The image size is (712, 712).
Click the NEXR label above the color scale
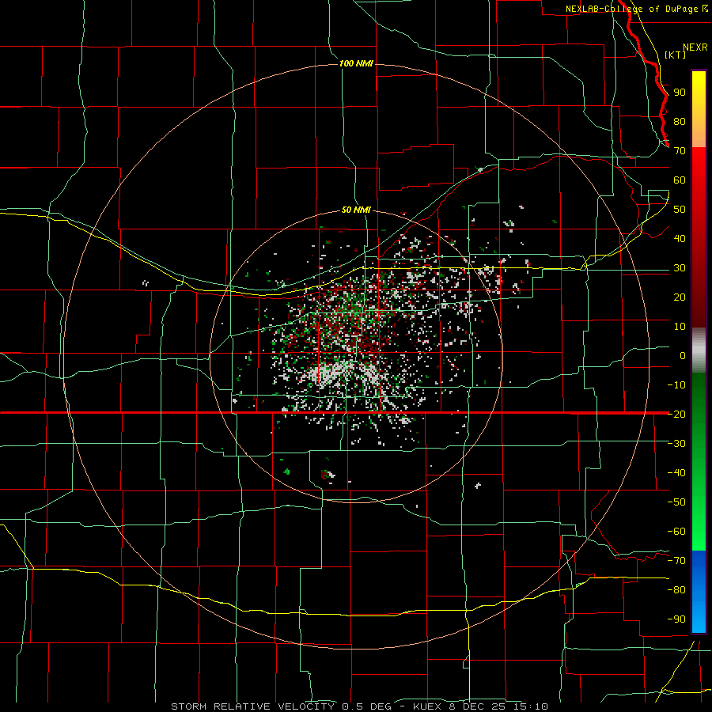coord(695,47)
